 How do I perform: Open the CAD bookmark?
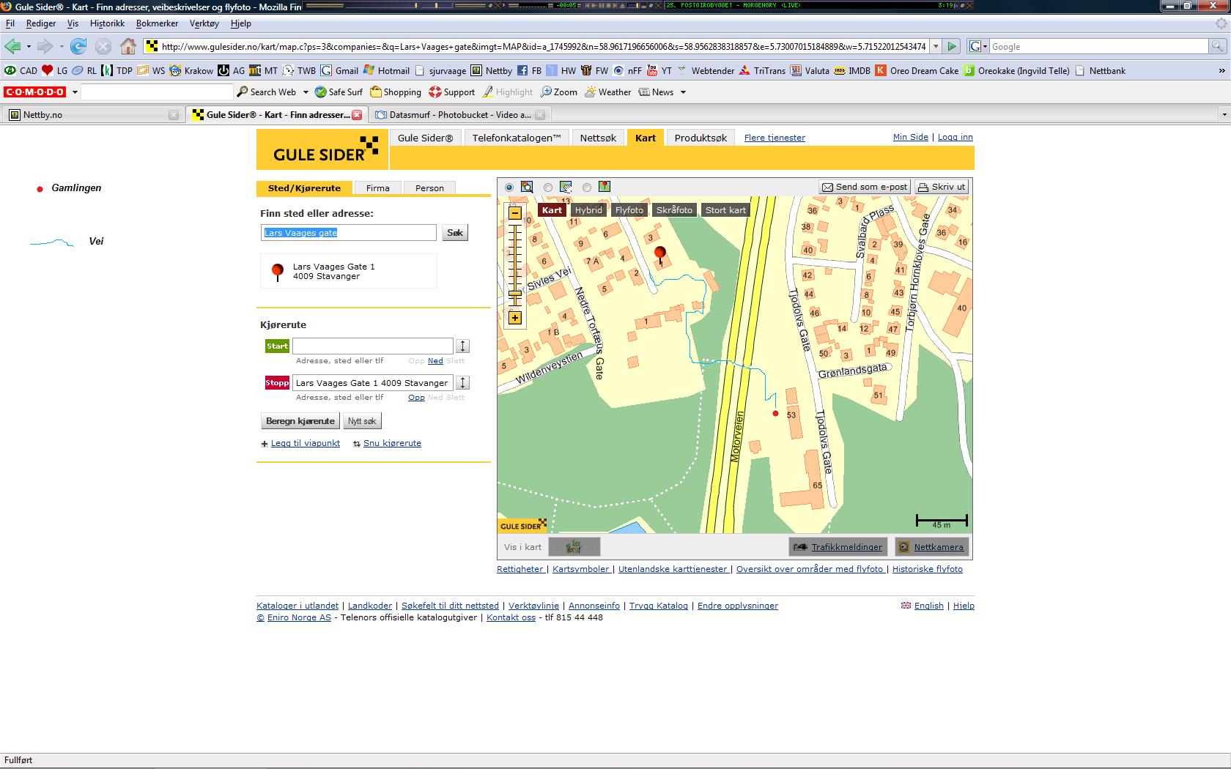click(21, 71)
